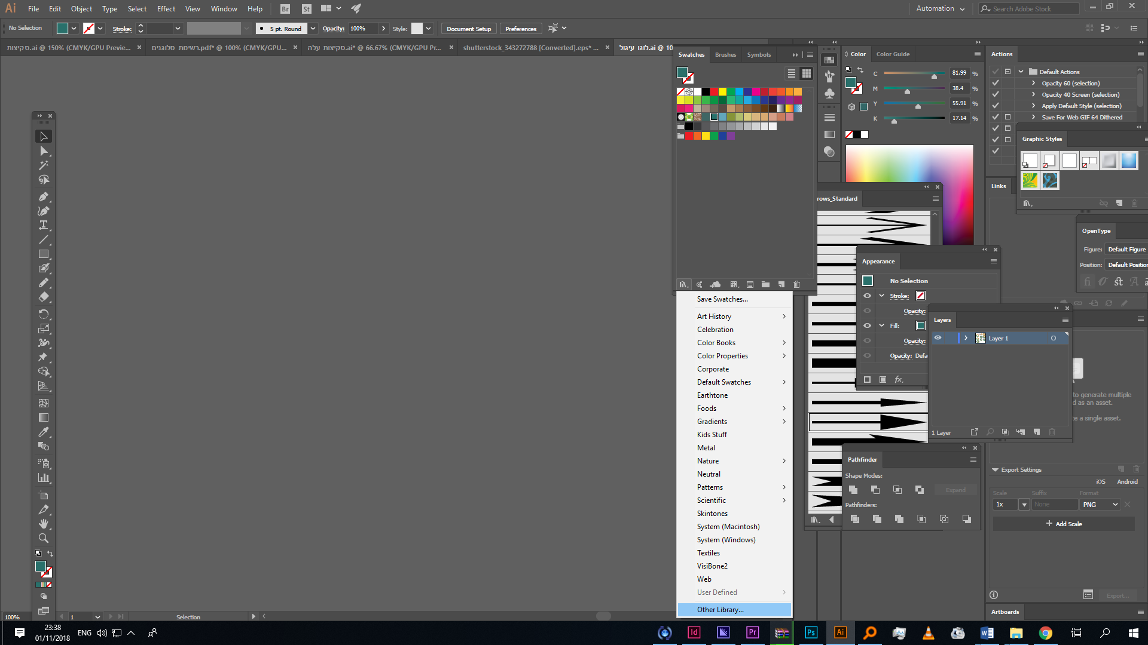Rename Layer 1 in the Layers panel
This screenshot has height=645, width=1148.
coord(999,338)
